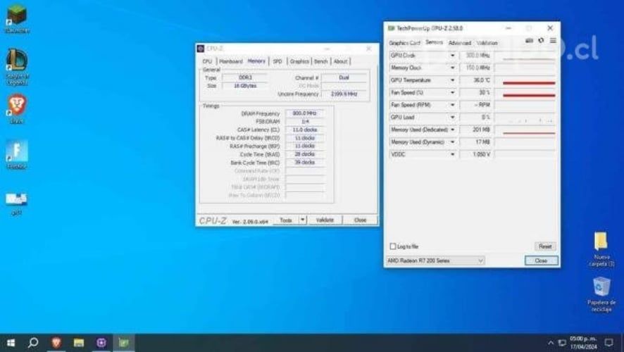Click the Validate button in CPU-Z
Viewport: 624px width, 352px height.
(x=325, y=220)
